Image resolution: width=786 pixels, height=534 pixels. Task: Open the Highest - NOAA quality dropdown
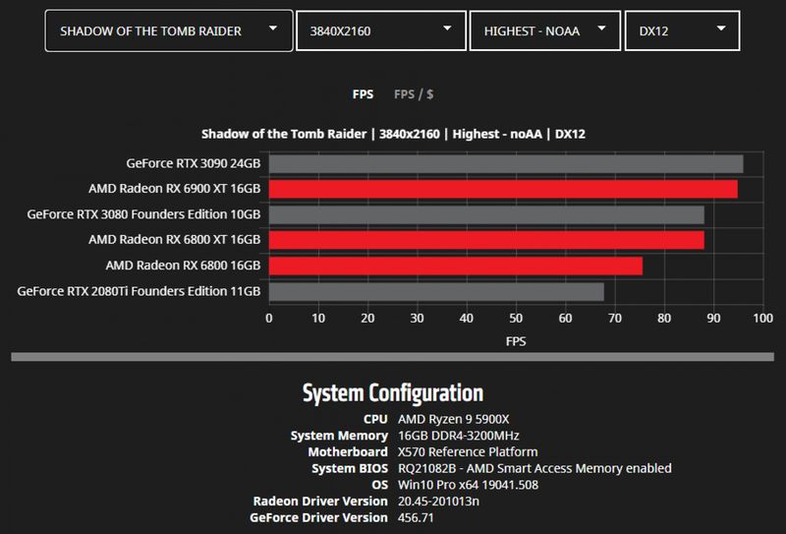click(x=545, y=30)
